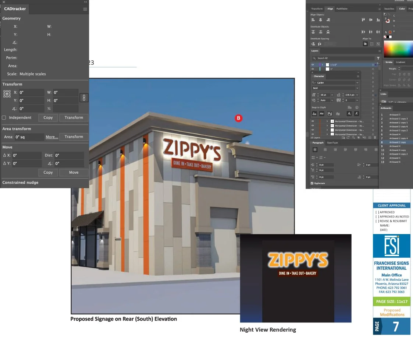The width and height of the screenshot is (413, 343).
Task: Switch to the Swatches tab
Action: [389, 9]
